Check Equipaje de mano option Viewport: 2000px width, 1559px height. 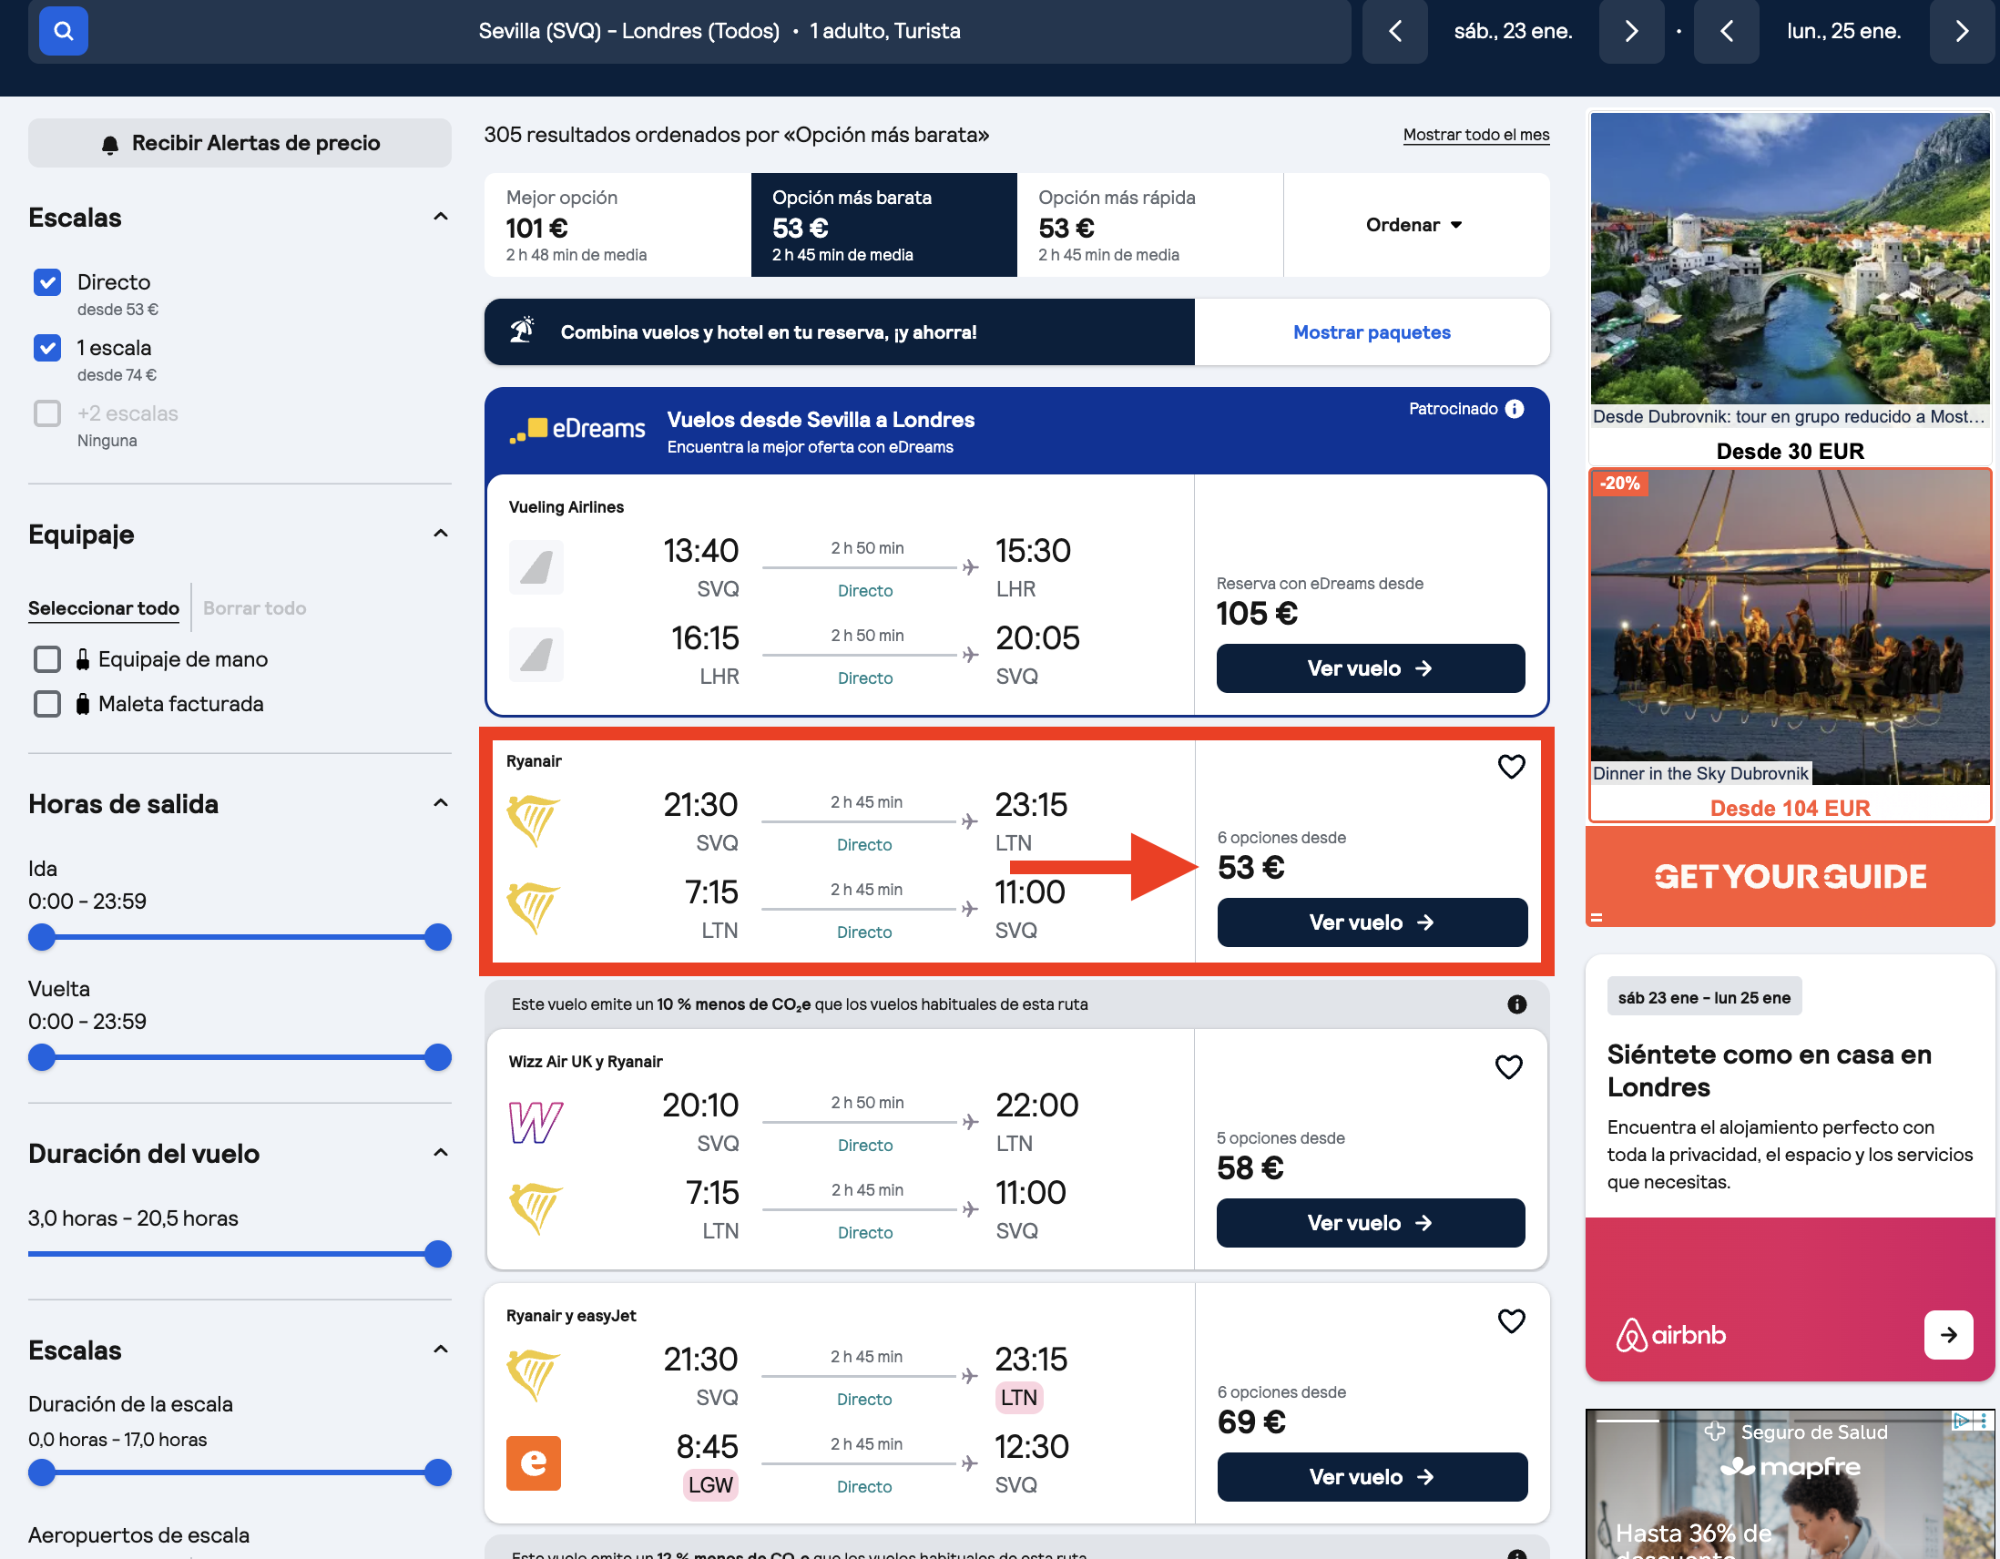47,659
